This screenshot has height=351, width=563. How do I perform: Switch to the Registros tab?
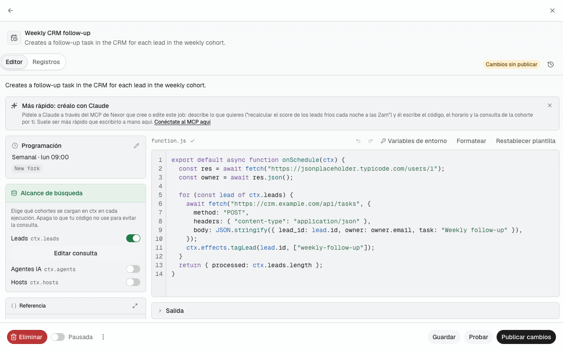46,62
